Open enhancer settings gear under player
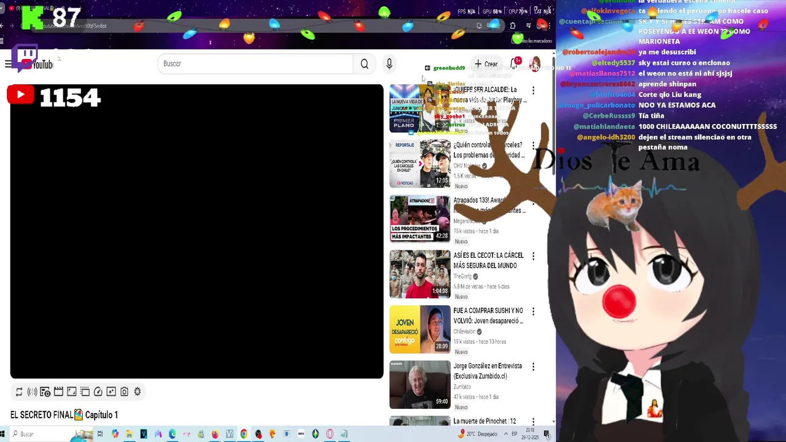The image size is (786, 442). click(x=138, y=392)
